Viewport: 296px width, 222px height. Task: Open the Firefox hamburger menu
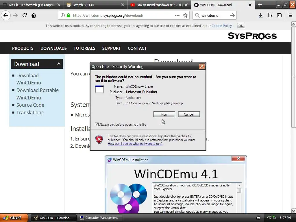(291, 16)
